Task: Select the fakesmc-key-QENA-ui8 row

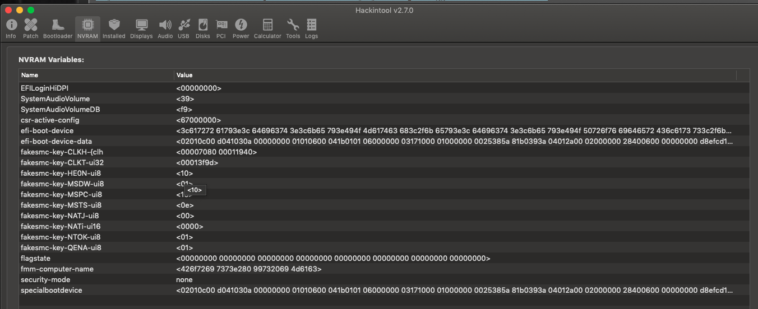Action: (x=384, y=248)
